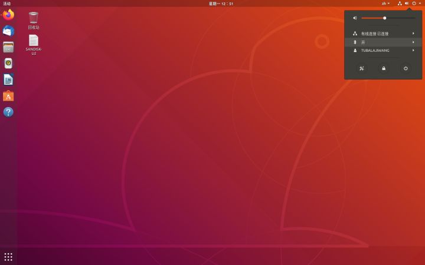
Task: Open Ubuntu Software store in dock
Action: pos(8,96)
